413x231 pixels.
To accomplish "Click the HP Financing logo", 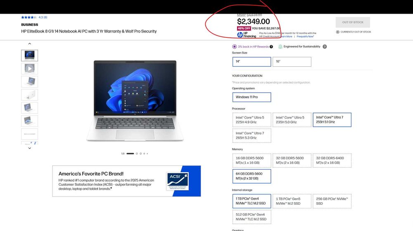I will pyautogui.click(x=247, y=35).
